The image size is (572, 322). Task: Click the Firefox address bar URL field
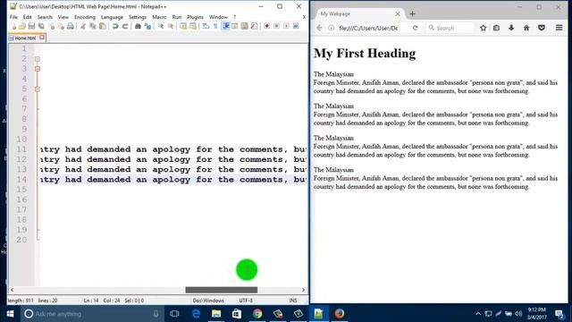pos(368,28)
